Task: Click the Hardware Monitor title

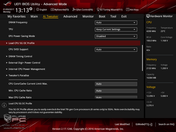Action: 161,16
